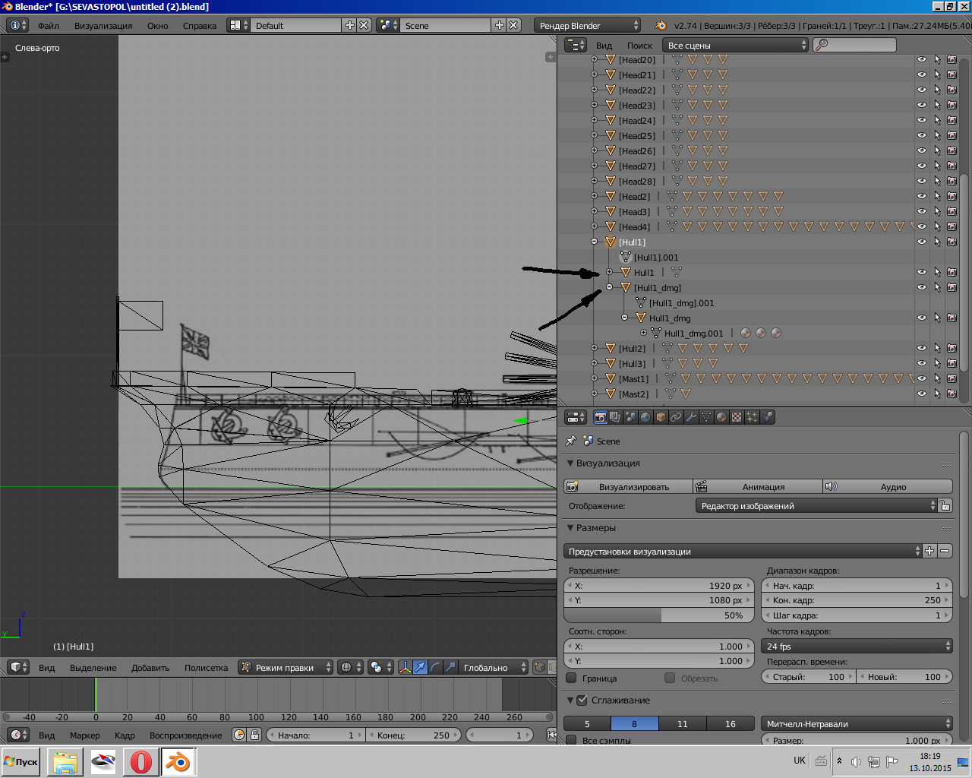Open the Редактор изображений display dropdown

click(816, 506)
